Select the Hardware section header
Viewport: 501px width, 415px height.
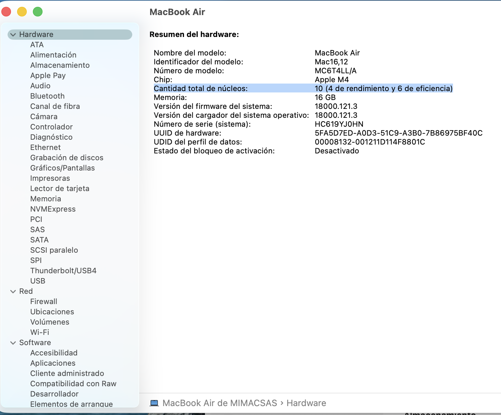[70, 35]
